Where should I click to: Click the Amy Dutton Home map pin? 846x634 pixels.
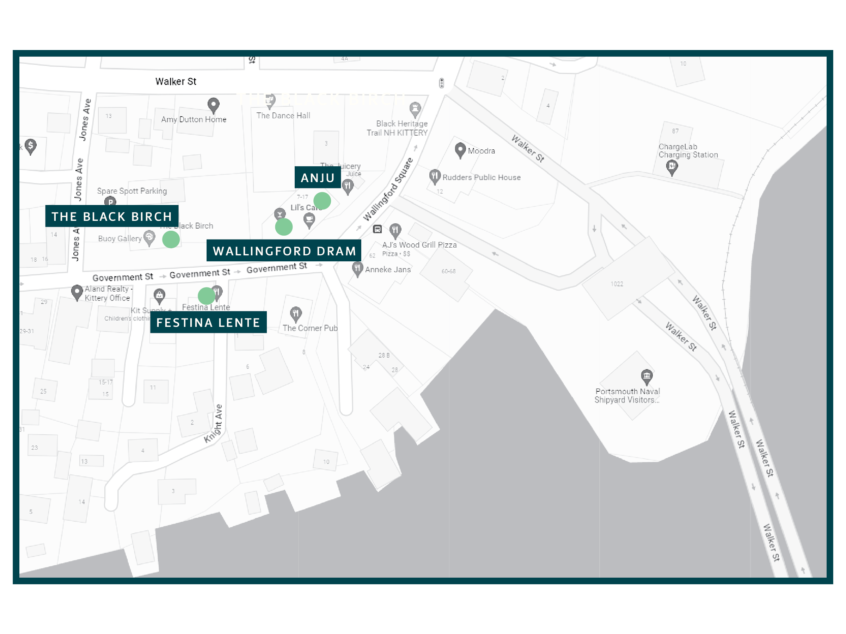[213, 104]
